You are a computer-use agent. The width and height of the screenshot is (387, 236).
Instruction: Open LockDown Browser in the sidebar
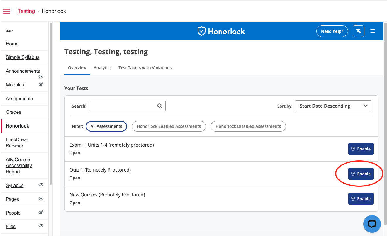click(17, 143)
